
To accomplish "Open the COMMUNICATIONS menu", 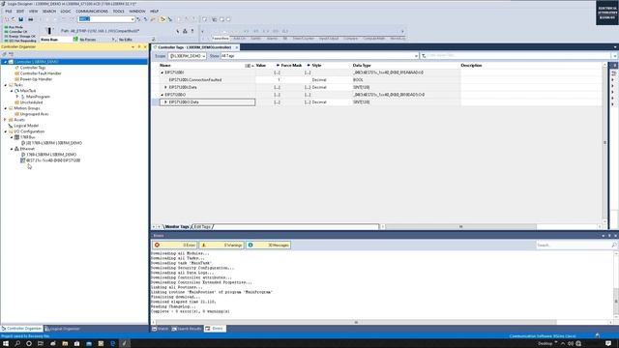I will (x=92, y=11).
